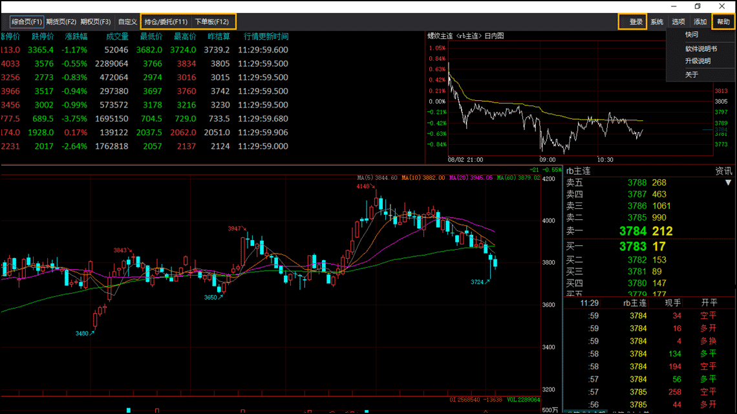The height and width of the screenshot is (414, 737).
Task: Click 关于 in the help menu
Action: [692, 74]
